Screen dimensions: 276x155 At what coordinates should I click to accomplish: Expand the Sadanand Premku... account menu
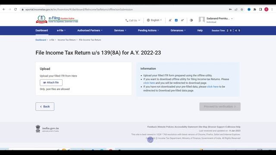point(220,19)
